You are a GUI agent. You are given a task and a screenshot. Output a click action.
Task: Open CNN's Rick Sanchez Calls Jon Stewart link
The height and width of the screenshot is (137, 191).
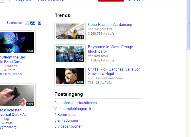[x=114, y=71]
